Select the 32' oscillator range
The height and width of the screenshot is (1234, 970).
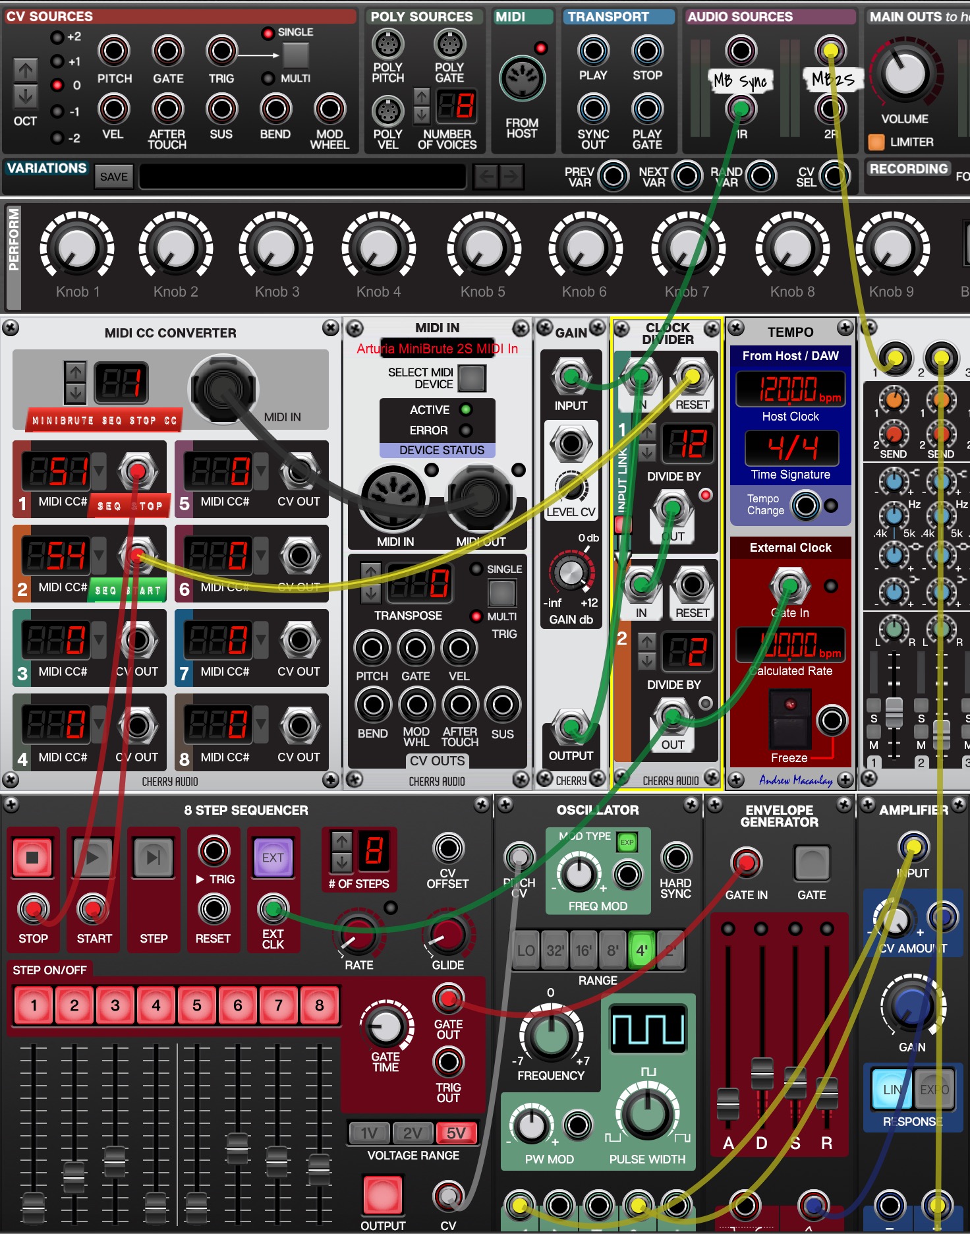click(x=554, y=951)
